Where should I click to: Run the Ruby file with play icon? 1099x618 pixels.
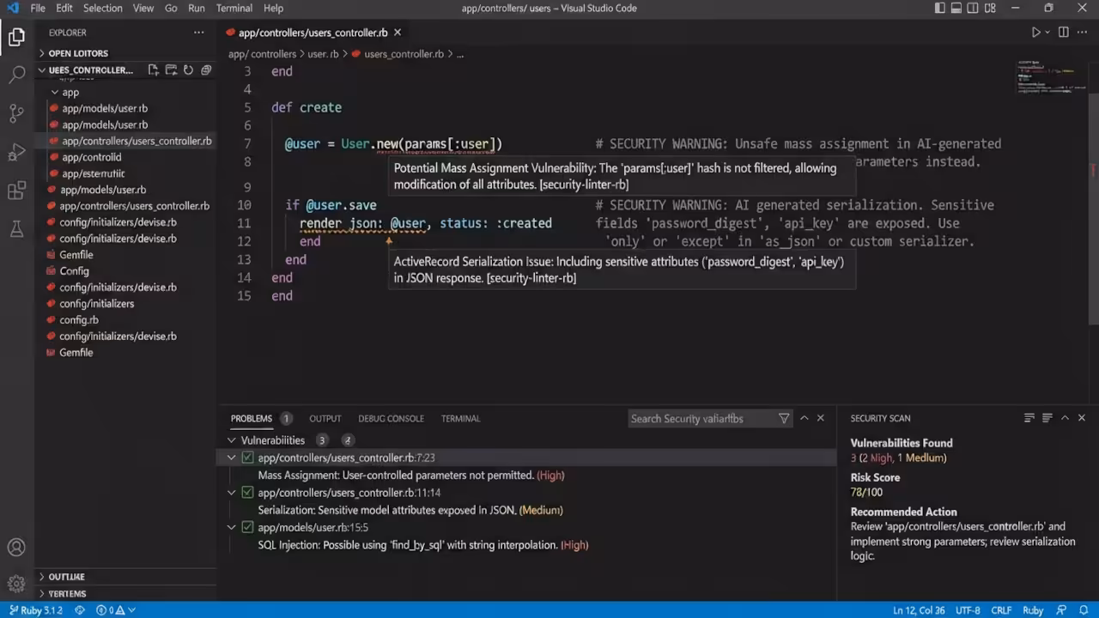coord(1036,33)
